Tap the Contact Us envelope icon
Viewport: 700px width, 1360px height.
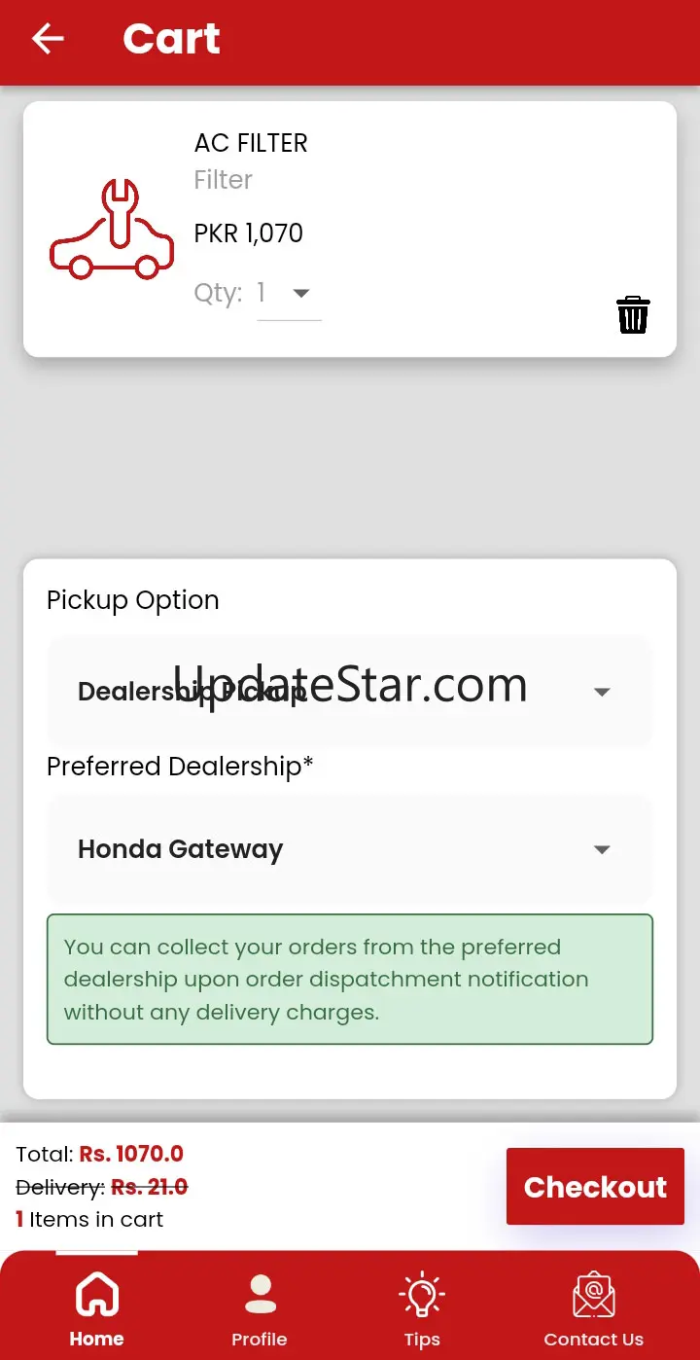[593, 1296]
